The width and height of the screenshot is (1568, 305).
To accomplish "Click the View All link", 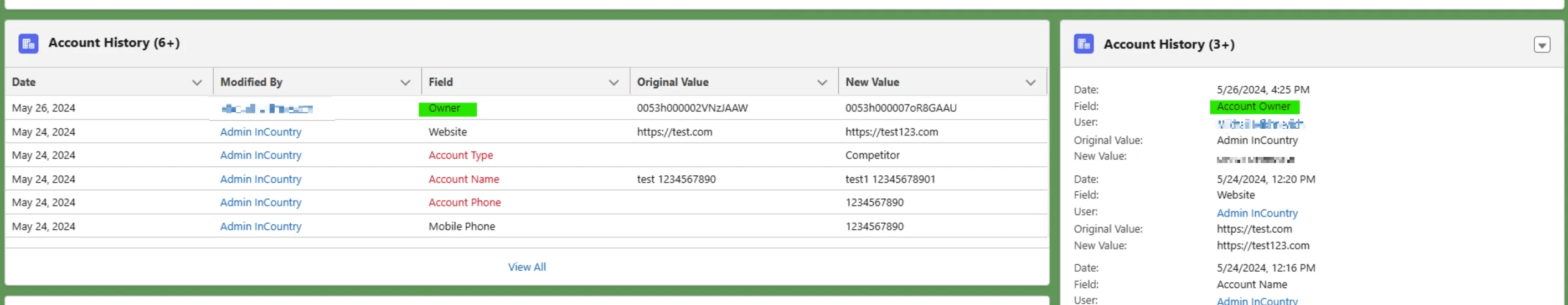I will 527,267.
